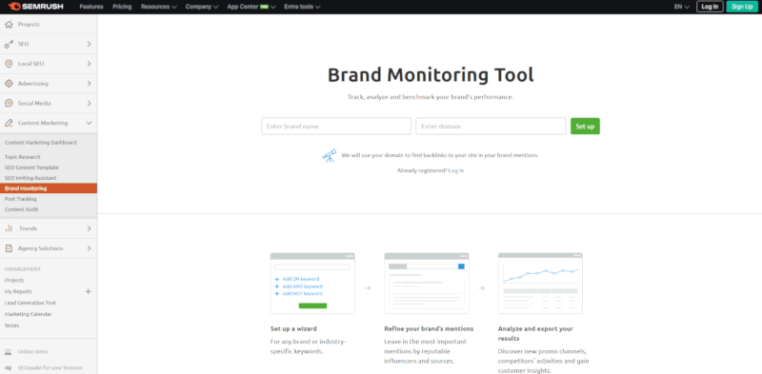Click the SEOquake SQ icon

8,367
